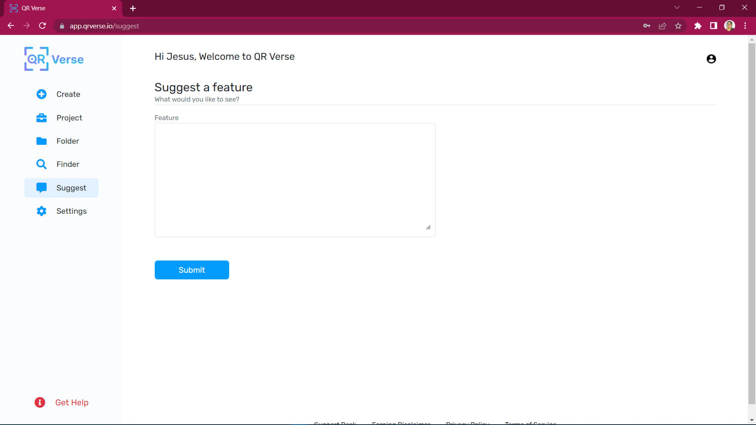This screenshot has height=425, width=756.
Task: Open the tab search chevron
Action: [x=677, y=7]
